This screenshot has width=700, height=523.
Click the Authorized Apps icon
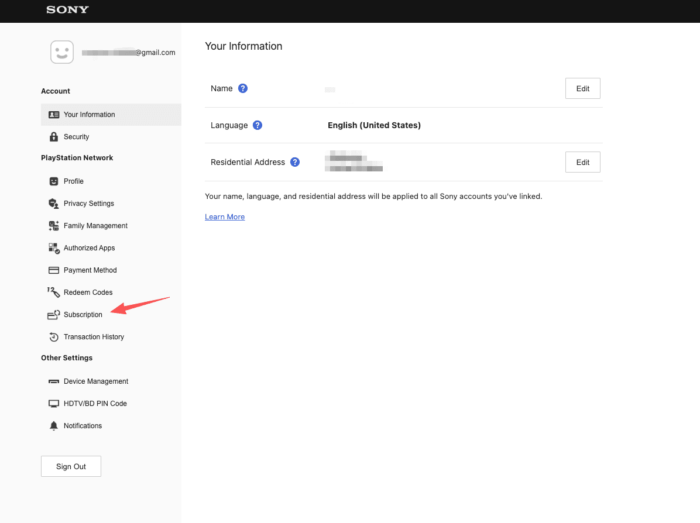pyautogui.click(x=54, y=247)
